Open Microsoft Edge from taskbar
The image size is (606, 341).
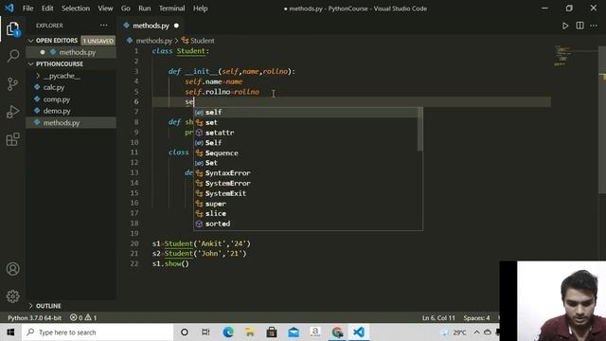pos(228,332)
